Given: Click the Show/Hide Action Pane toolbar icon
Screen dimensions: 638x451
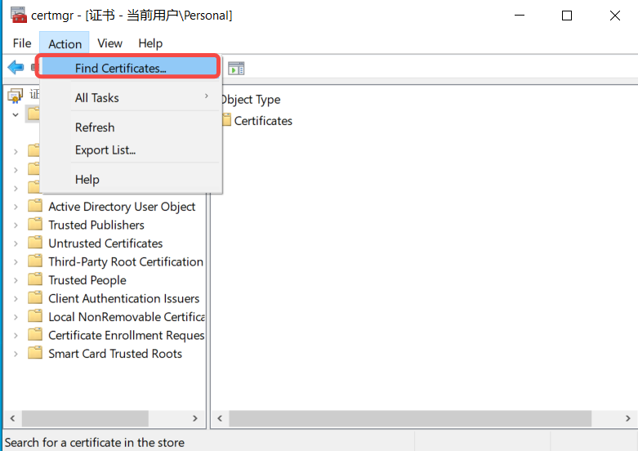Looking at the screenshot, I should point(236,69).
